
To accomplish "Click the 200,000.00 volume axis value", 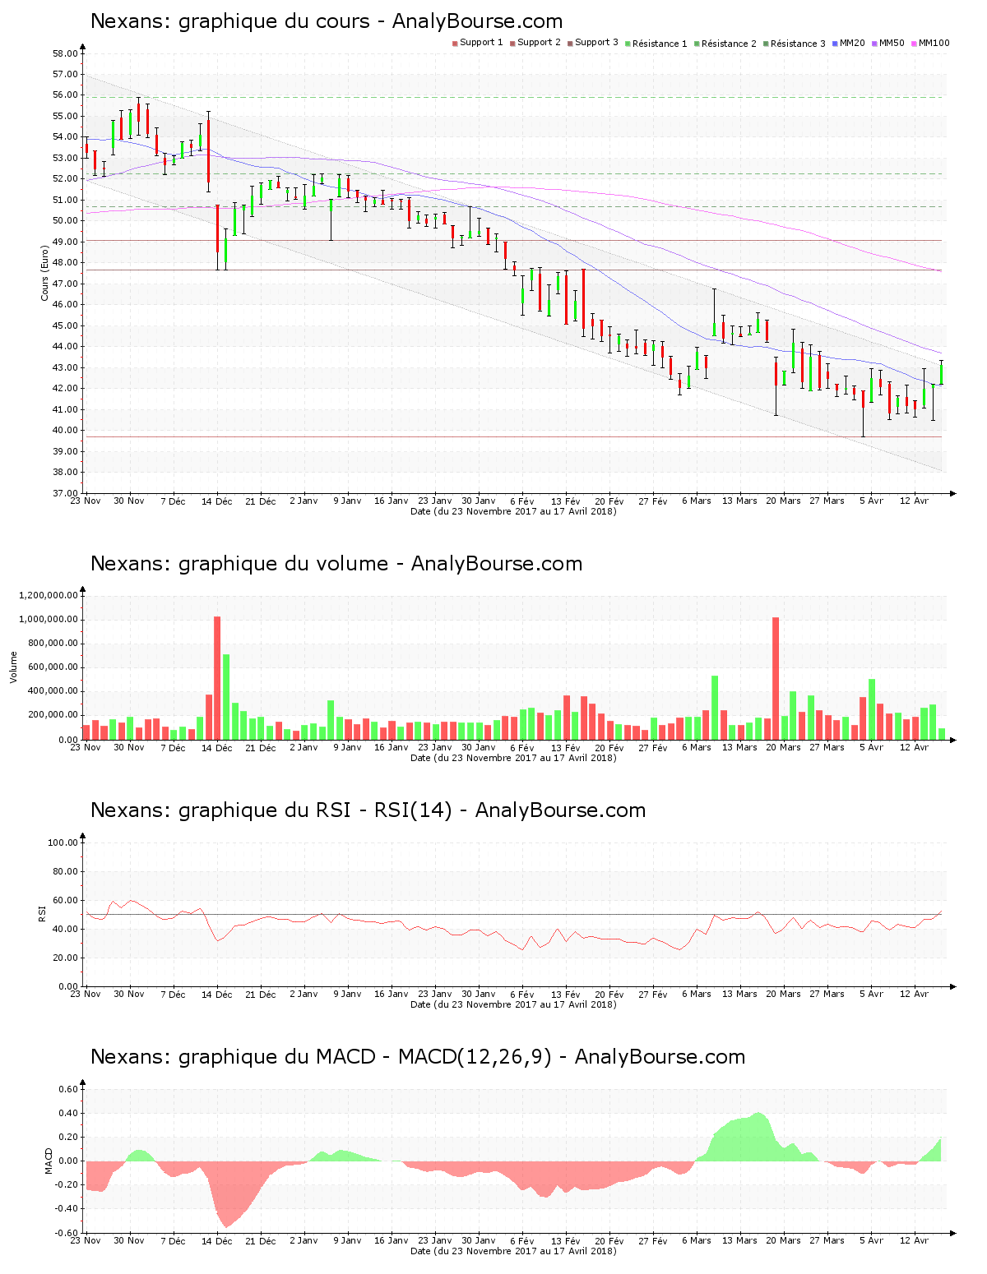I will click(x=52, y=715).
